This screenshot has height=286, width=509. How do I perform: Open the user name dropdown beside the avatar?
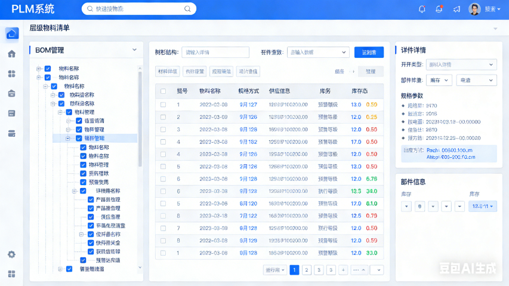[x=492, y=9]
